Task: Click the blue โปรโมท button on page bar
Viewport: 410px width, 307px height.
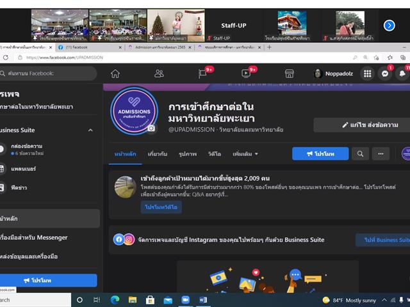Action: click(x=320, y=153)
